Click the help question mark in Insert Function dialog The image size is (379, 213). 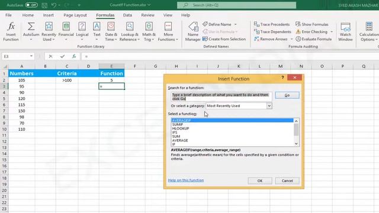pos(282,78)
